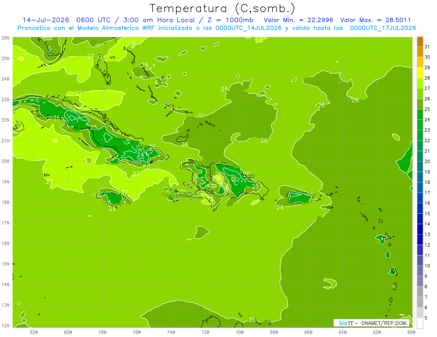Click the 14 label on the colour scale
The image size is (437, 337).
(427, 224)
